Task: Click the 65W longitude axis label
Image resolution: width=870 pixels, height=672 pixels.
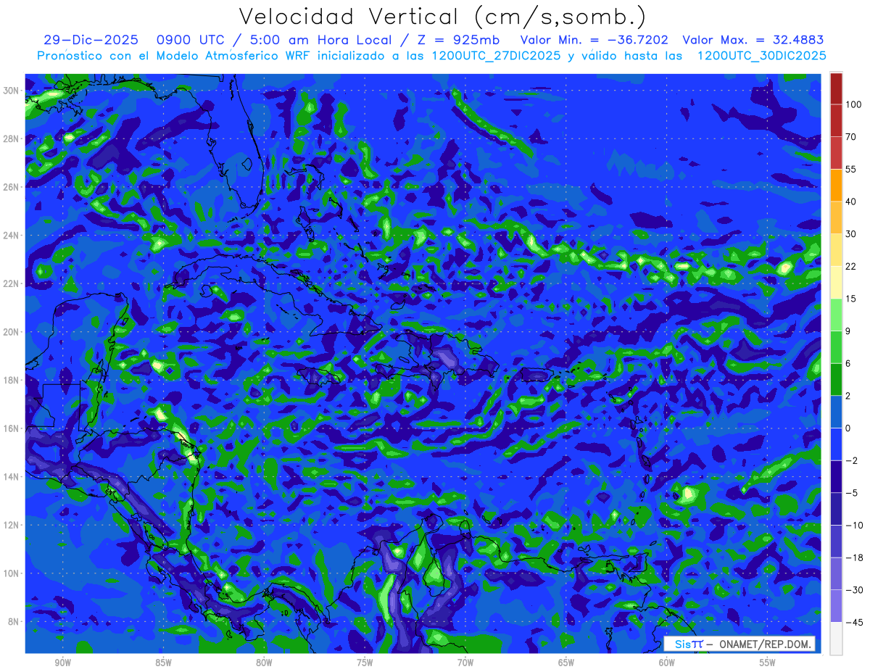Action: [x=566, y=663]
